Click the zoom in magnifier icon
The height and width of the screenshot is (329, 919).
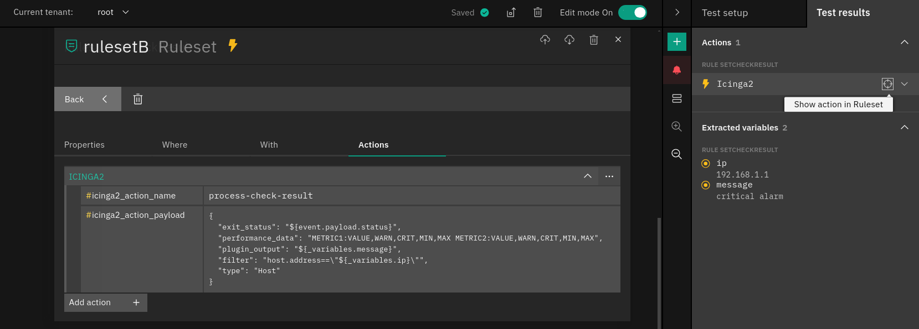coord(677,127)
